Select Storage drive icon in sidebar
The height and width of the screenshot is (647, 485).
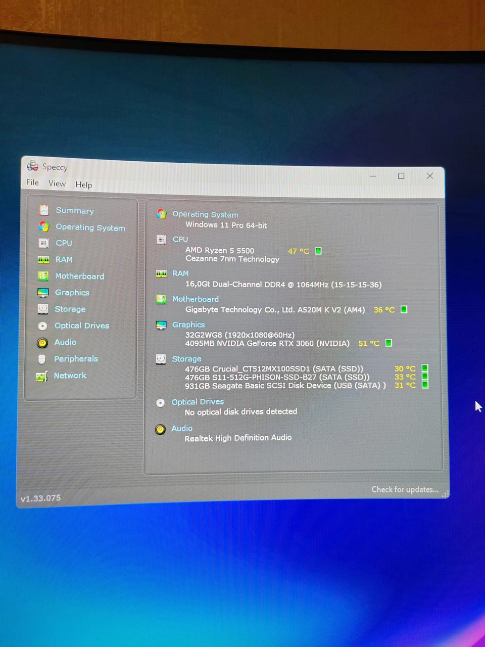(x=43, y=308)
